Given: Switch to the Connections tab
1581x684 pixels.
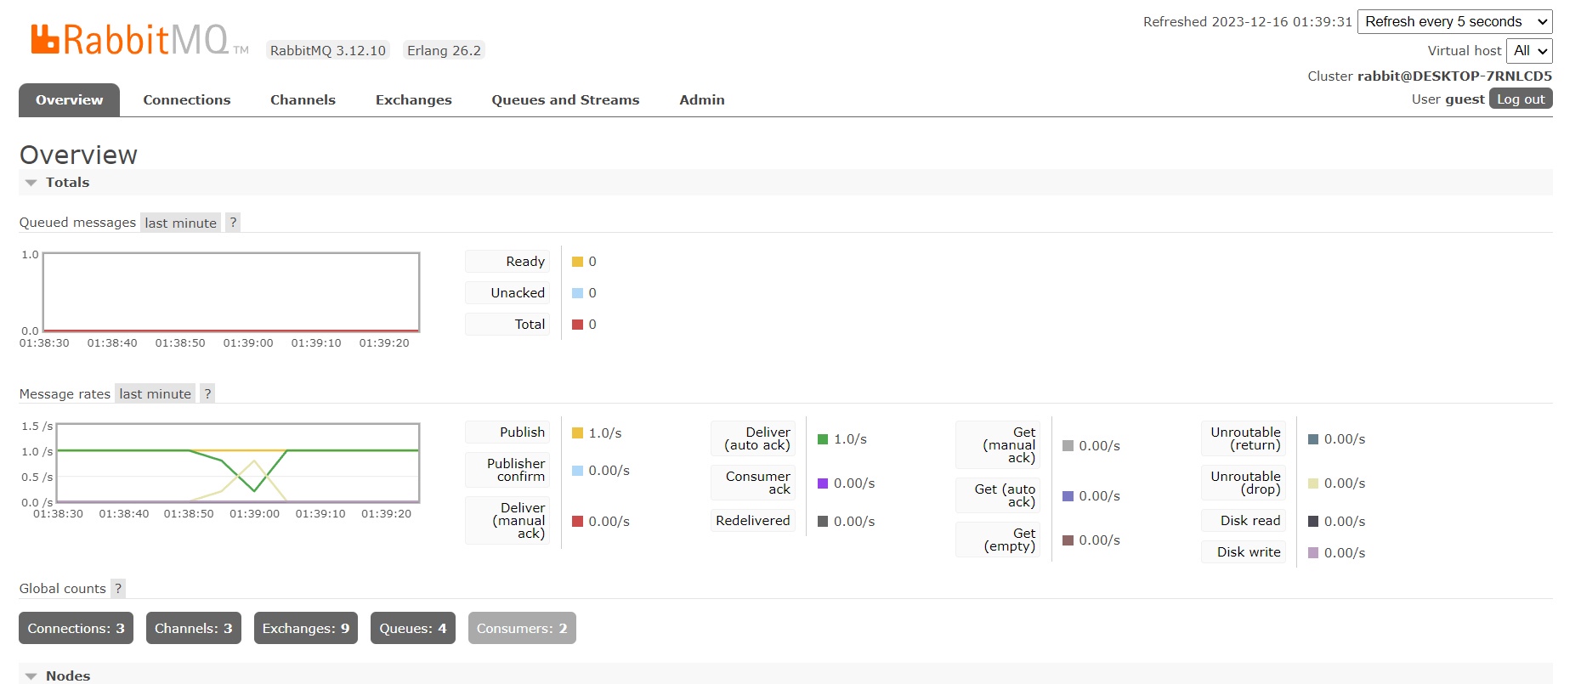Looking at the screenshot, I should 186,100.
